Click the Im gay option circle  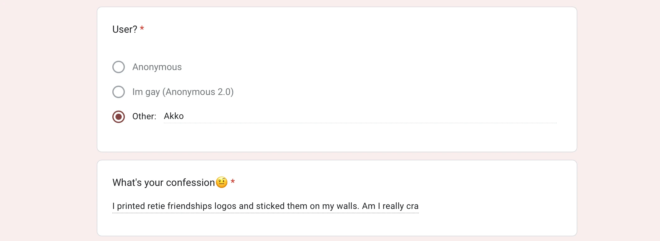pyautogui.click(x=119, y=92)
